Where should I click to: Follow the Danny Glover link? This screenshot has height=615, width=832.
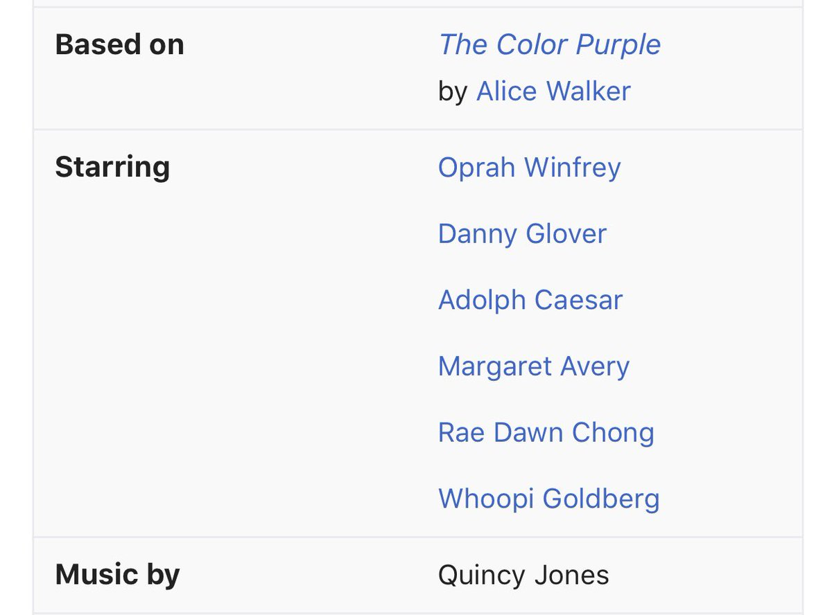522,234
